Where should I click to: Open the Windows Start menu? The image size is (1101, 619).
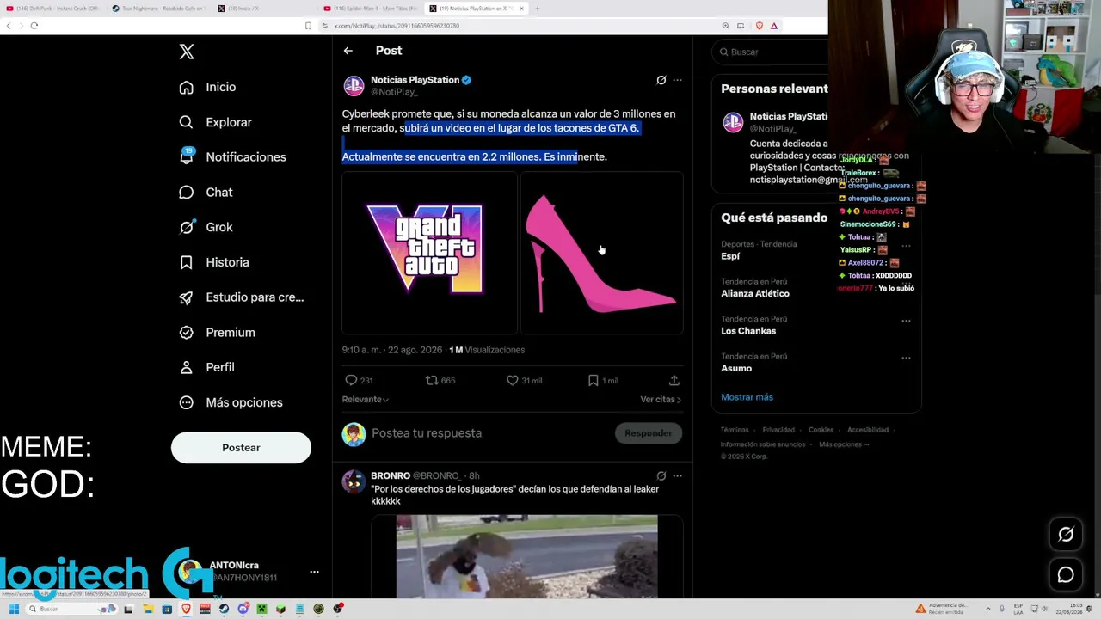pyautogui.click(x=14, y=609)
